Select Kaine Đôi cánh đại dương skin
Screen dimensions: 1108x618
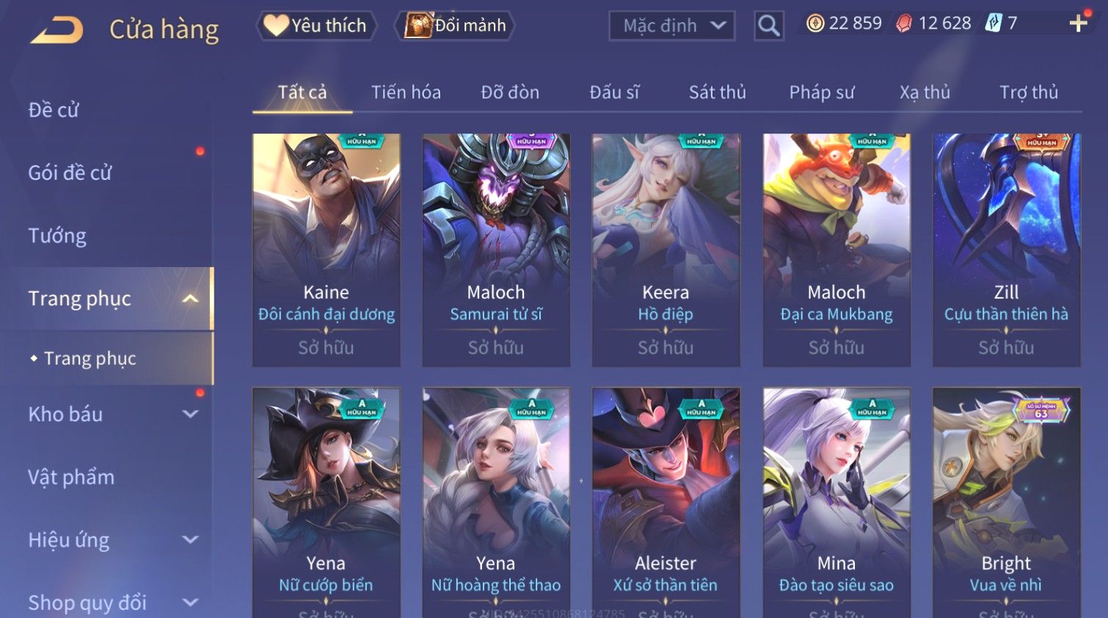pos(326,250)
